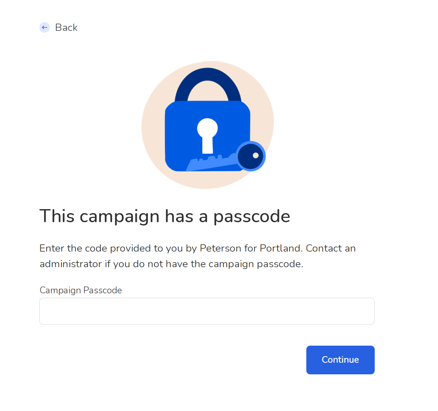Click the circular back arrow icon
Image resolution: width=438 pixels, height=411 pixels.
point(44,27)
